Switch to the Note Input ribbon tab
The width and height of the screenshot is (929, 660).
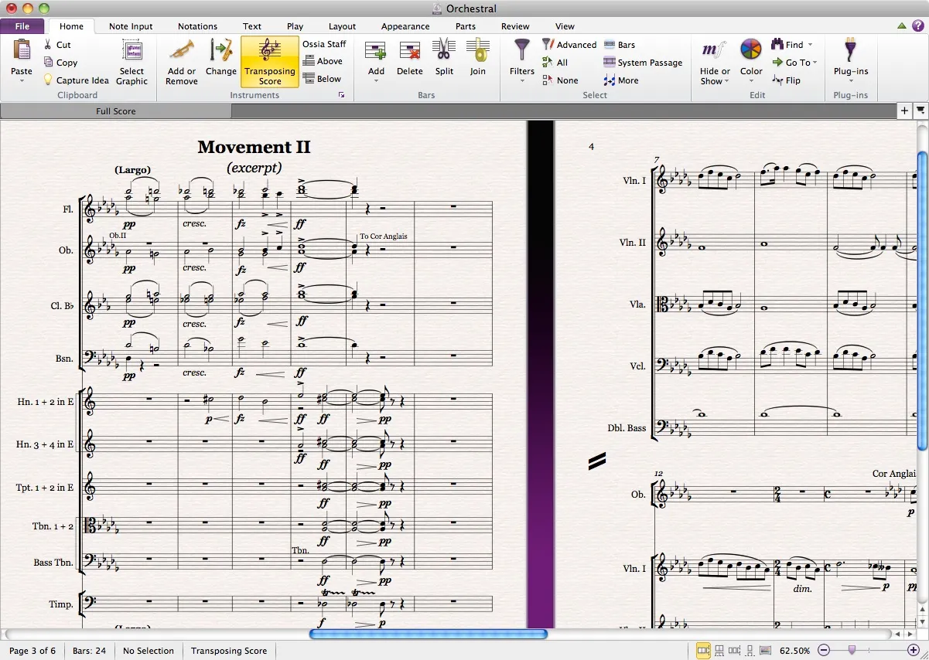tap(130, 26)
